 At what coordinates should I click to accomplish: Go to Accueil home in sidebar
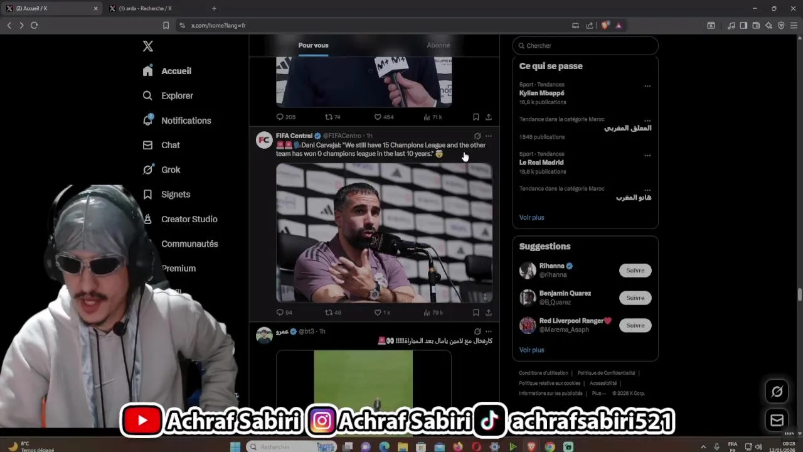167,71
